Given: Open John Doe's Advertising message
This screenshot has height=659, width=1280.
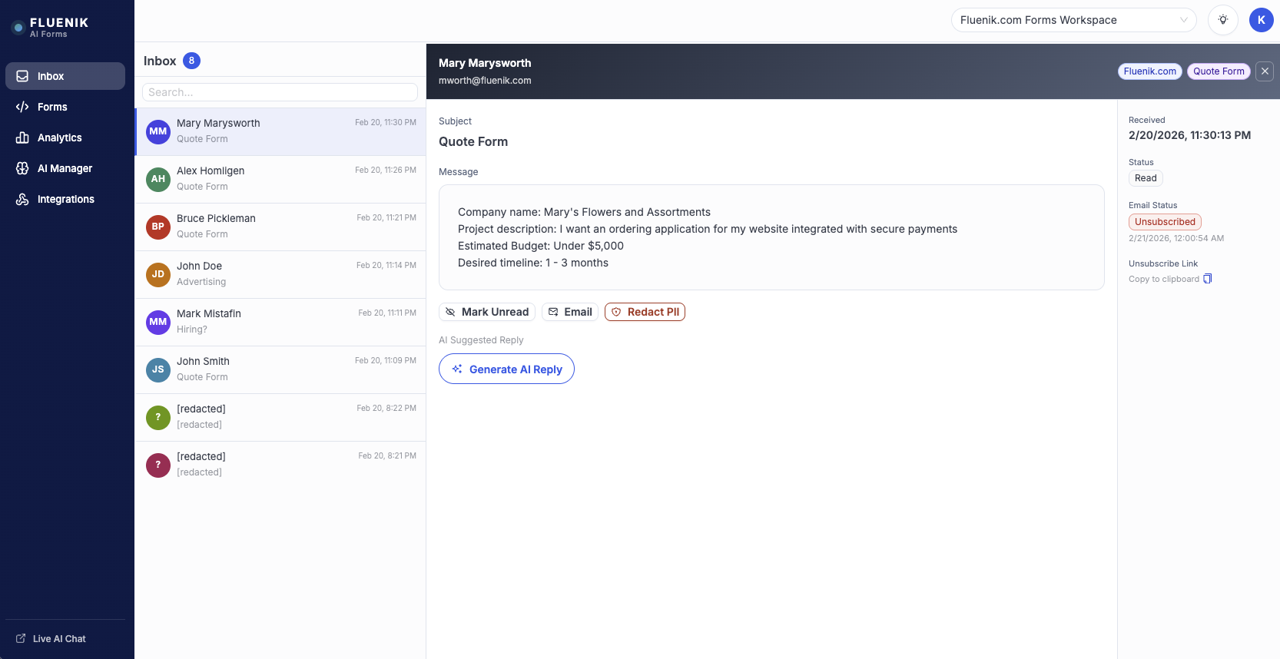Looking at the screenshot, I should coord(280,274).
